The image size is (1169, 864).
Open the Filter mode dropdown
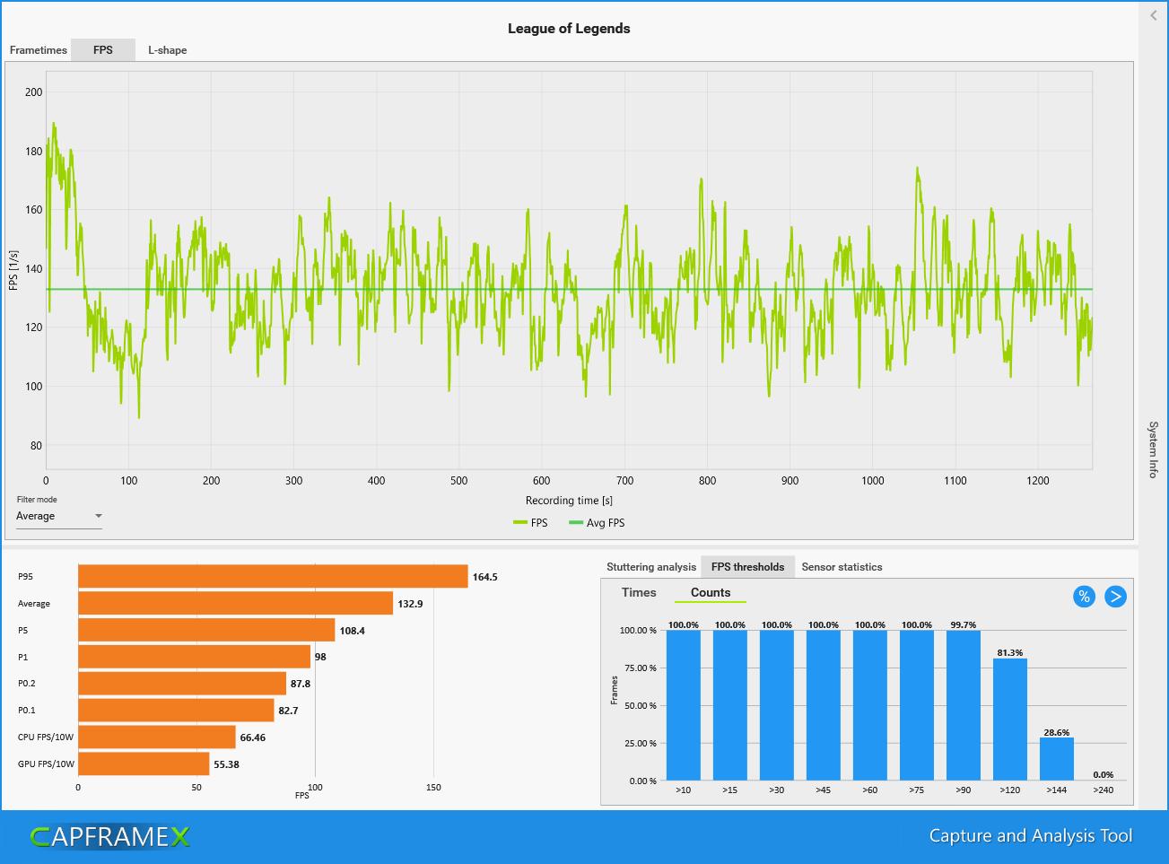tap(59, 516)
